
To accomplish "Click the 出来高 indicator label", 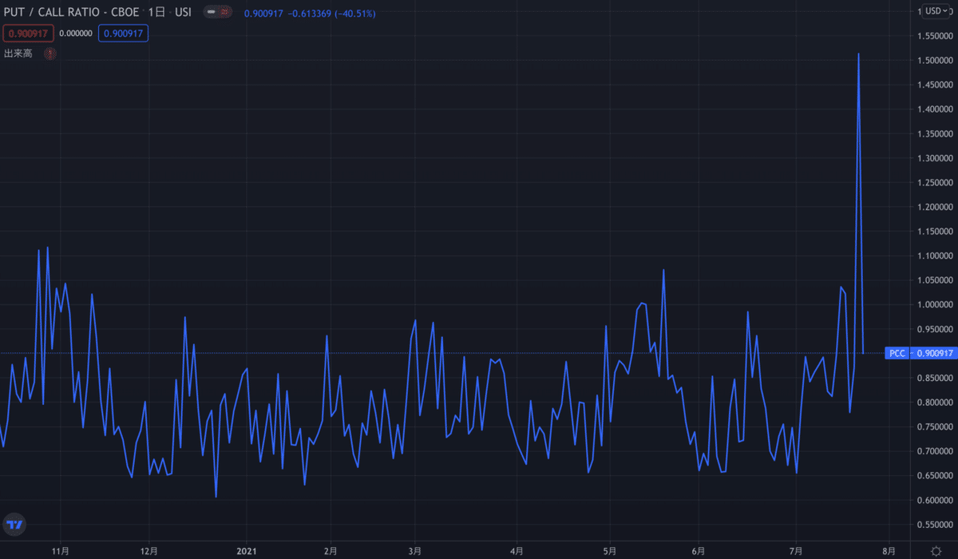I will (18, 54).
